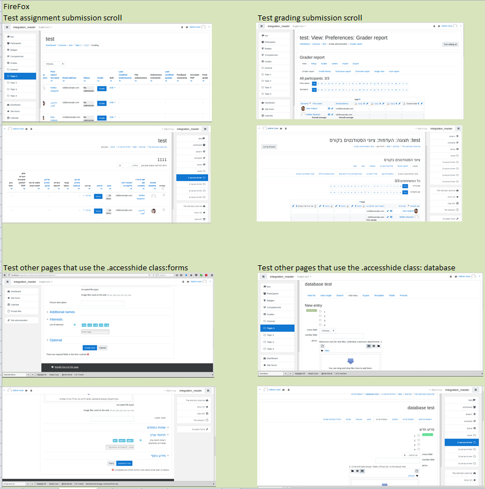
Task: Click Firefox reload button in English forms screenshot
Action: 153,275
